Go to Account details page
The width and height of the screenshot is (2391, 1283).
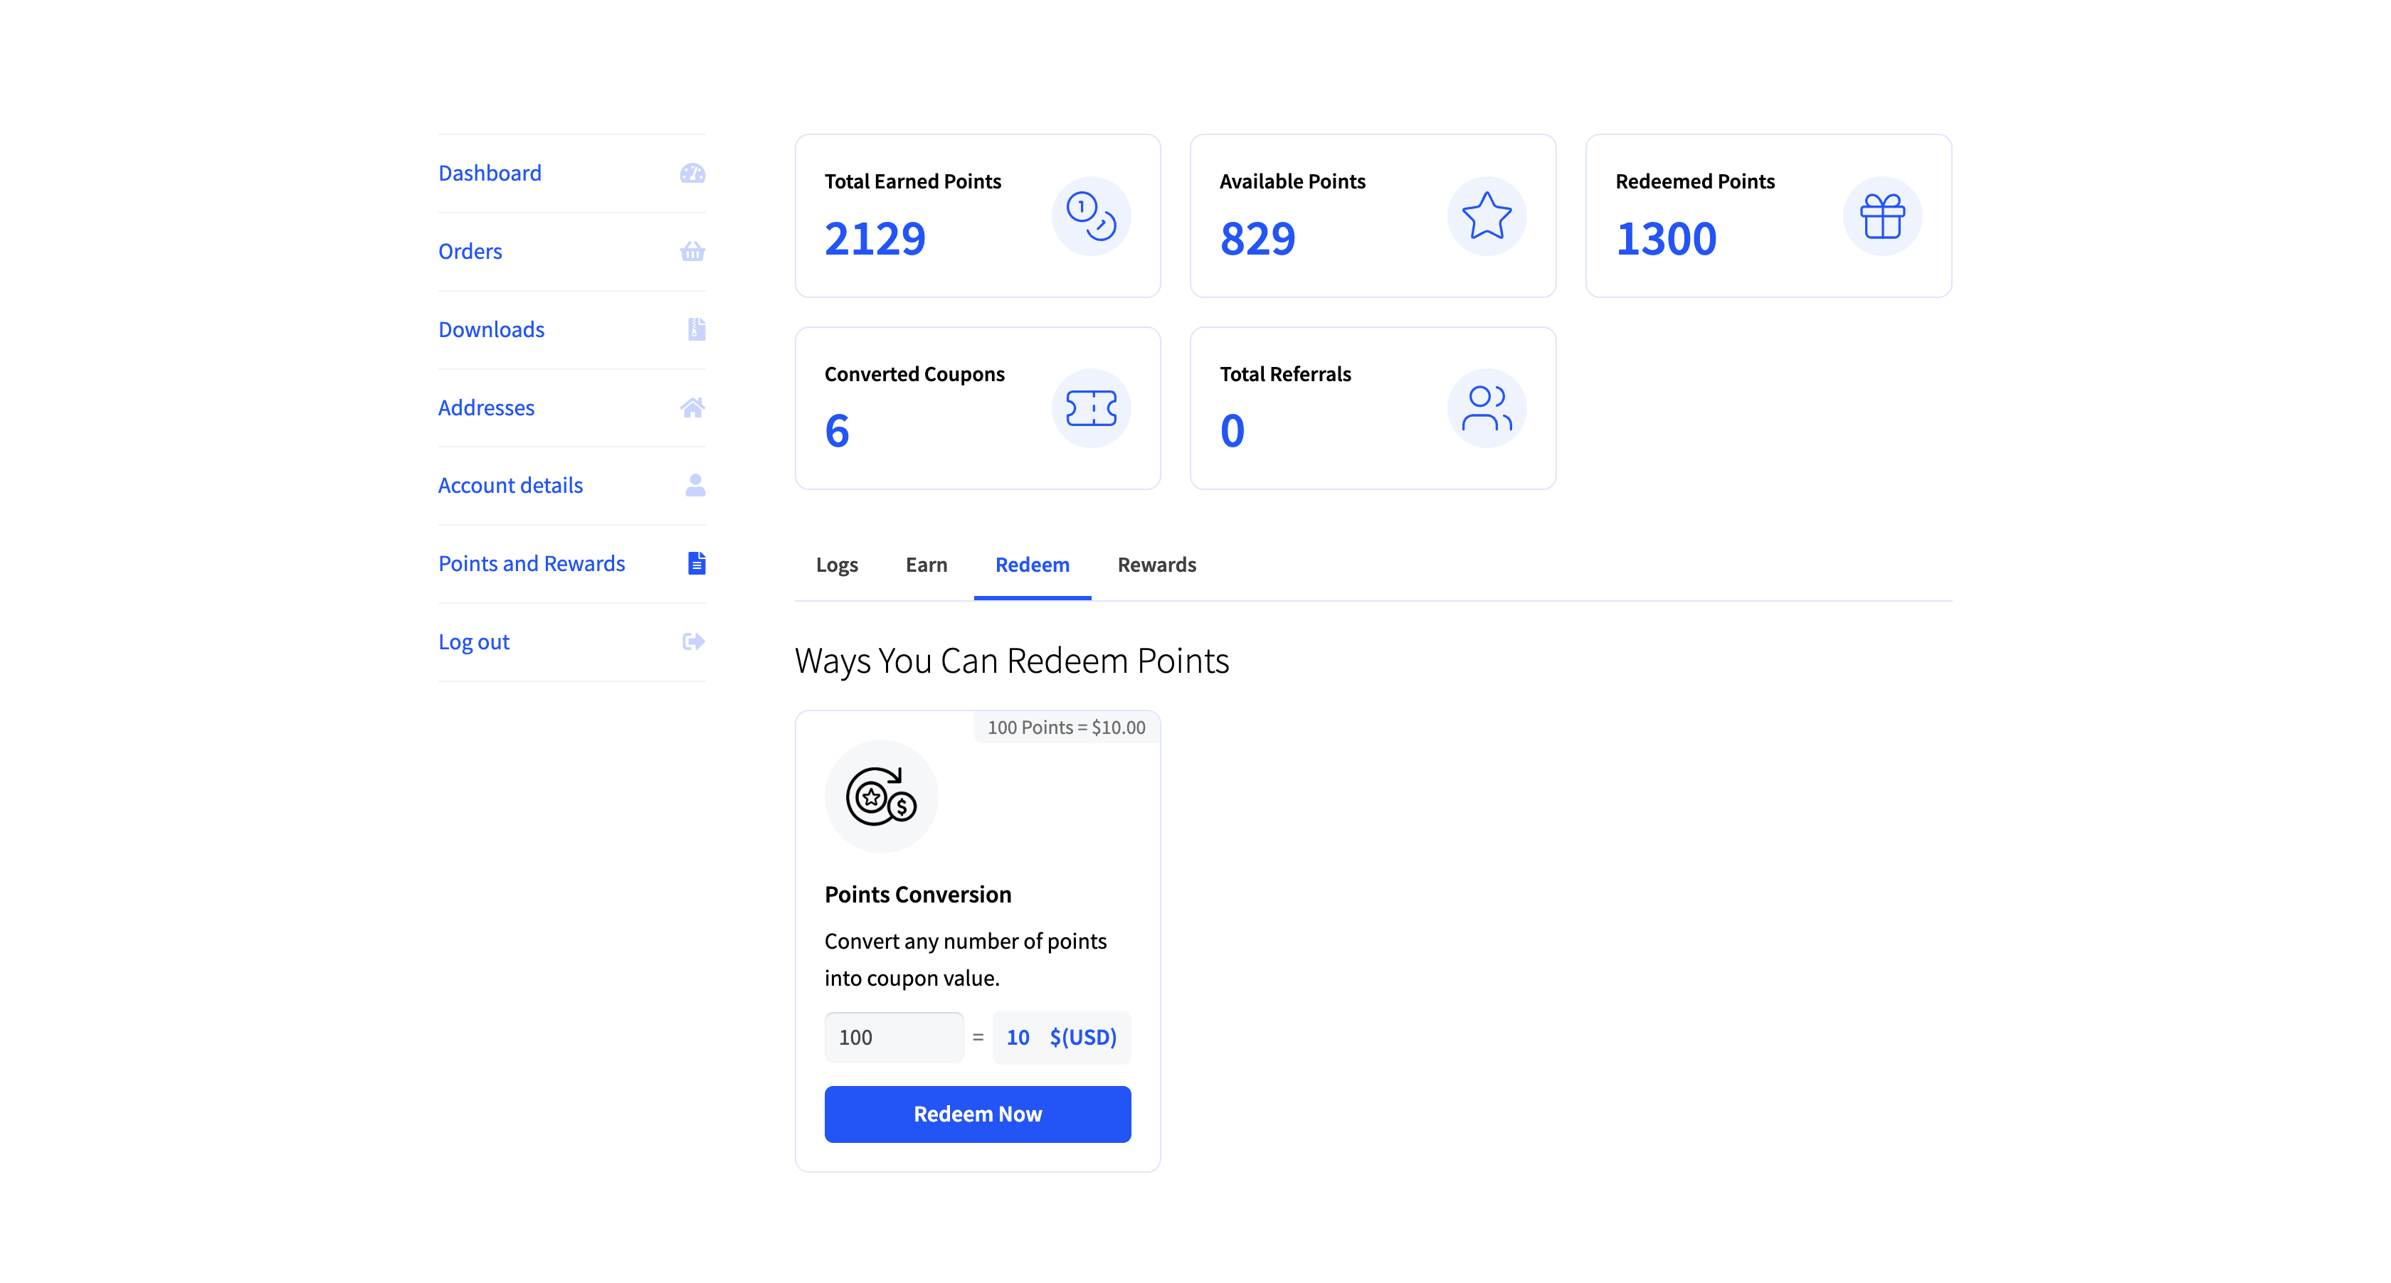point(510,485)
